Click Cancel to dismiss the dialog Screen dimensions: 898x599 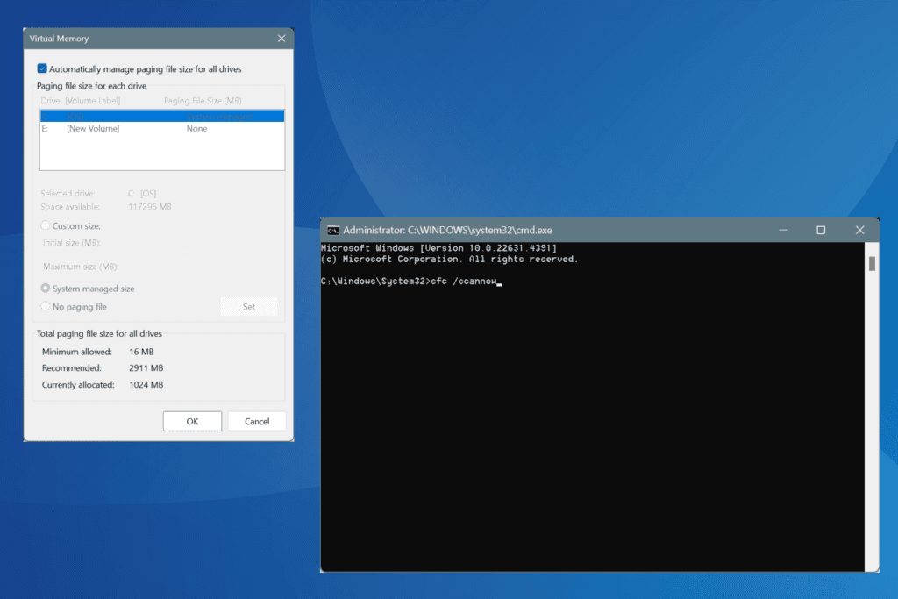257,421
